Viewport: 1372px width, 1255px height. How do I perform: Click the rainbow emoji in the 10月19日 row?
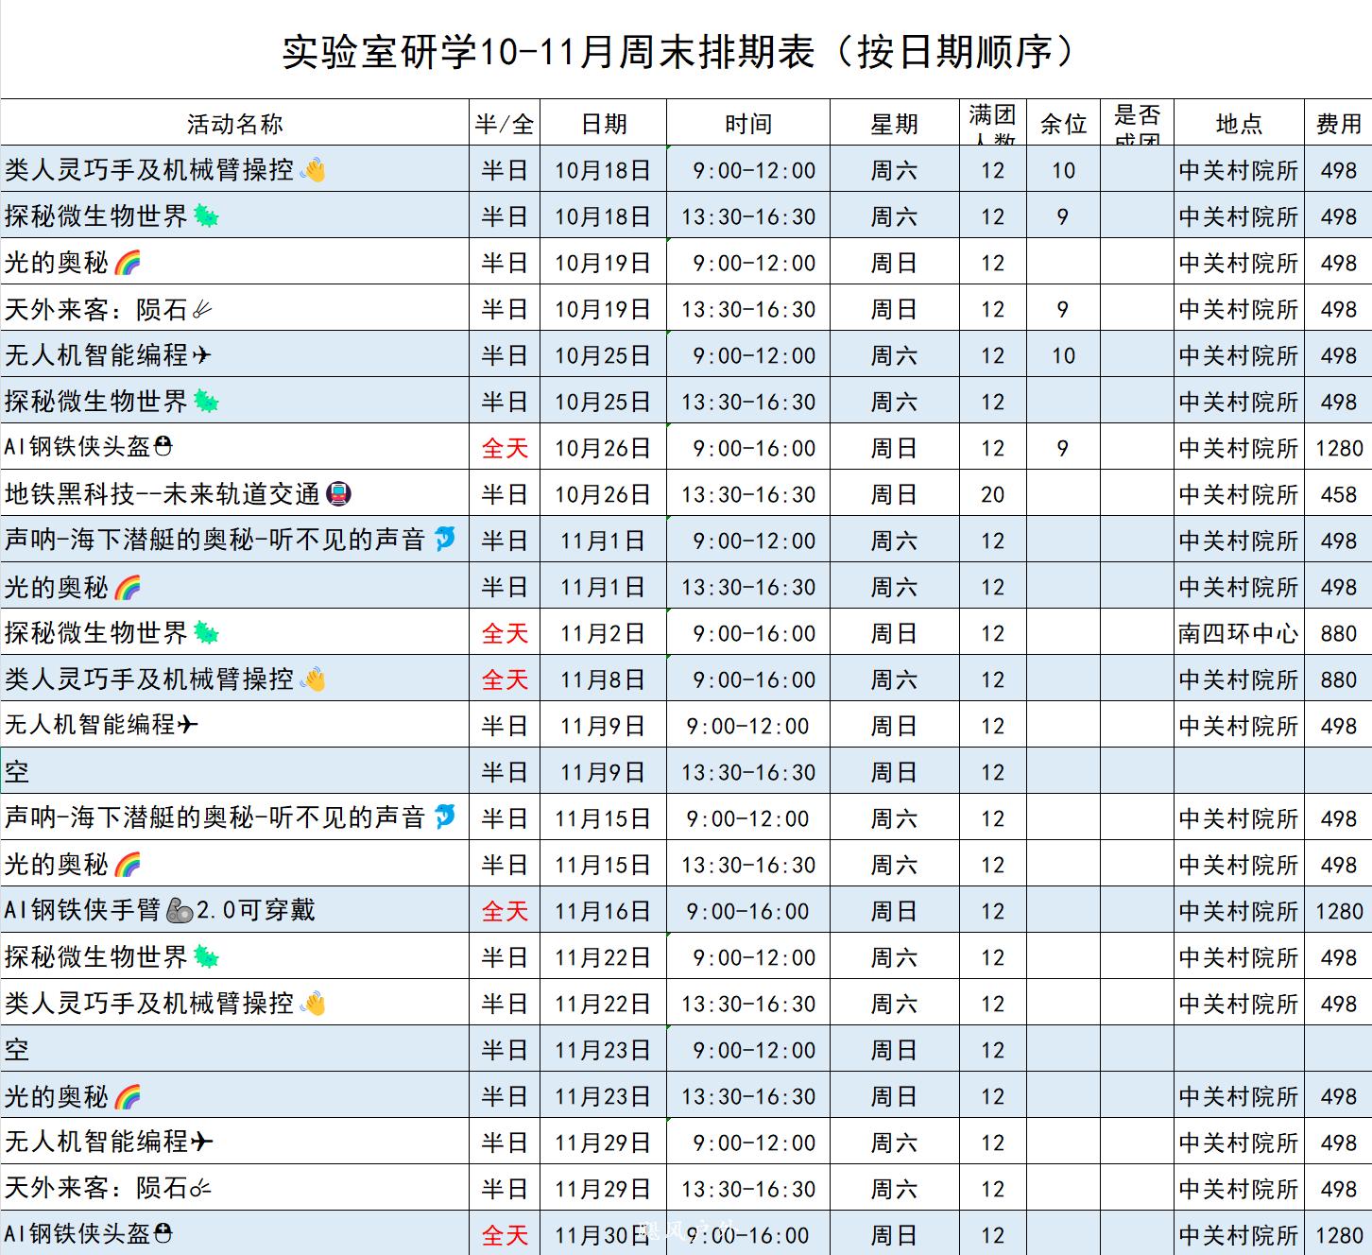click(128, 263)
